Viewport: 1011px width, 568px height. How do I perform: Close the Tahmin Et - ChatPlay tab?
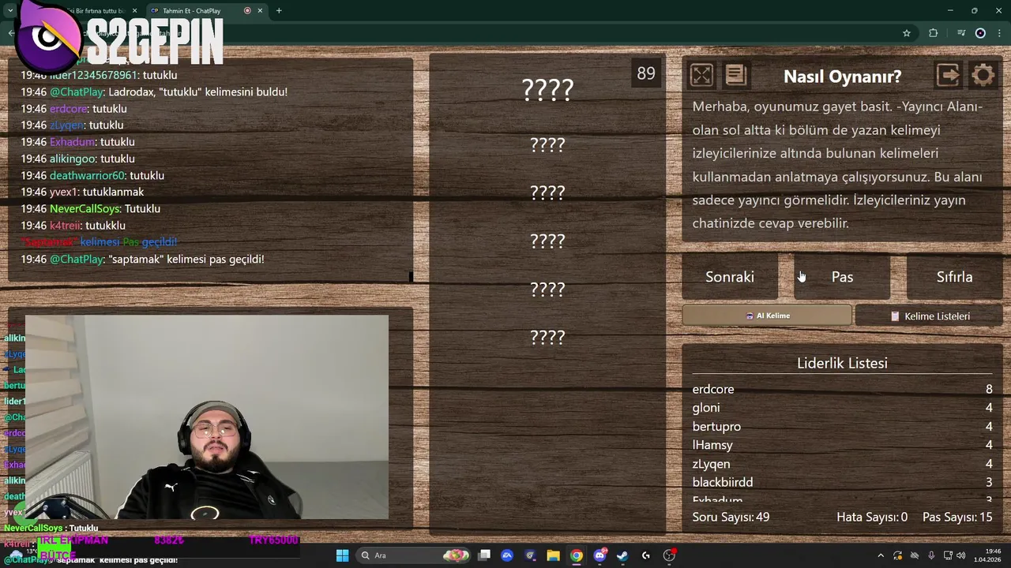[260, 11]
